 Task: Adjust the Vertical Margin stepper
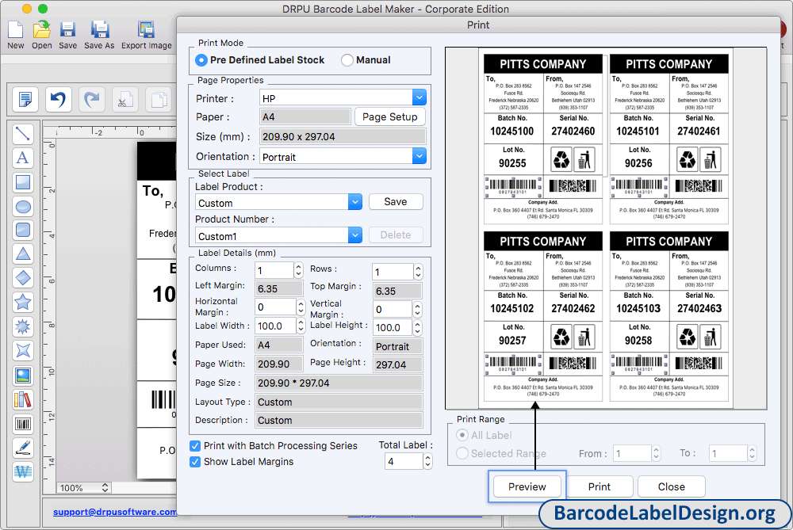(417, 309)
